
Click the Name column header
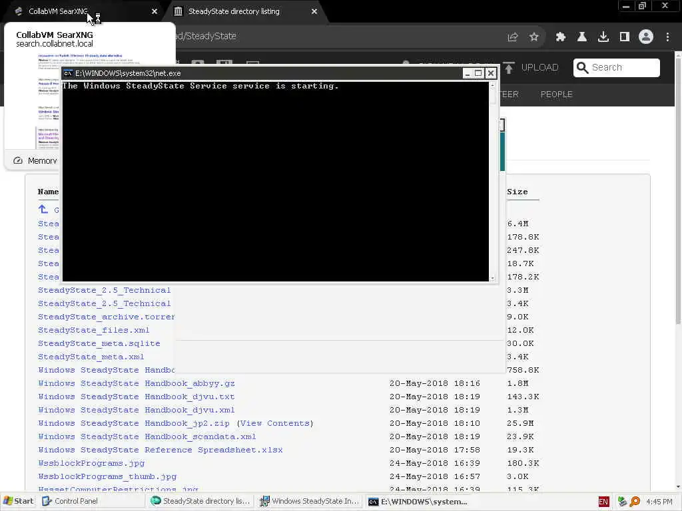(x=48, y=192)
